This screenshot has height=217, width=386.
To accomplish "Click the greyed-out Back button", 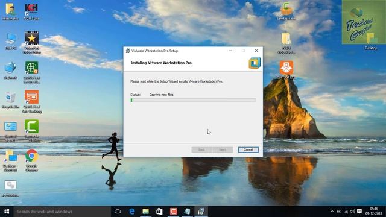I will [201, 149].
